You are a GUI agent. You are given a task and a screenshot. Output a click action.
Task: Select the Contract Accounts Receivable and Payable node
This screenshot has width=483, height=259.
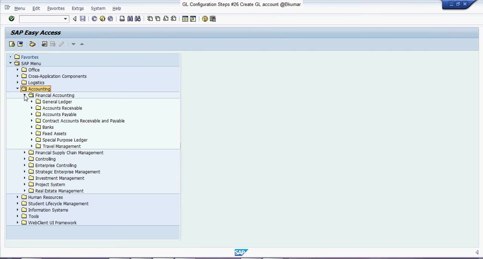[83, 121]
